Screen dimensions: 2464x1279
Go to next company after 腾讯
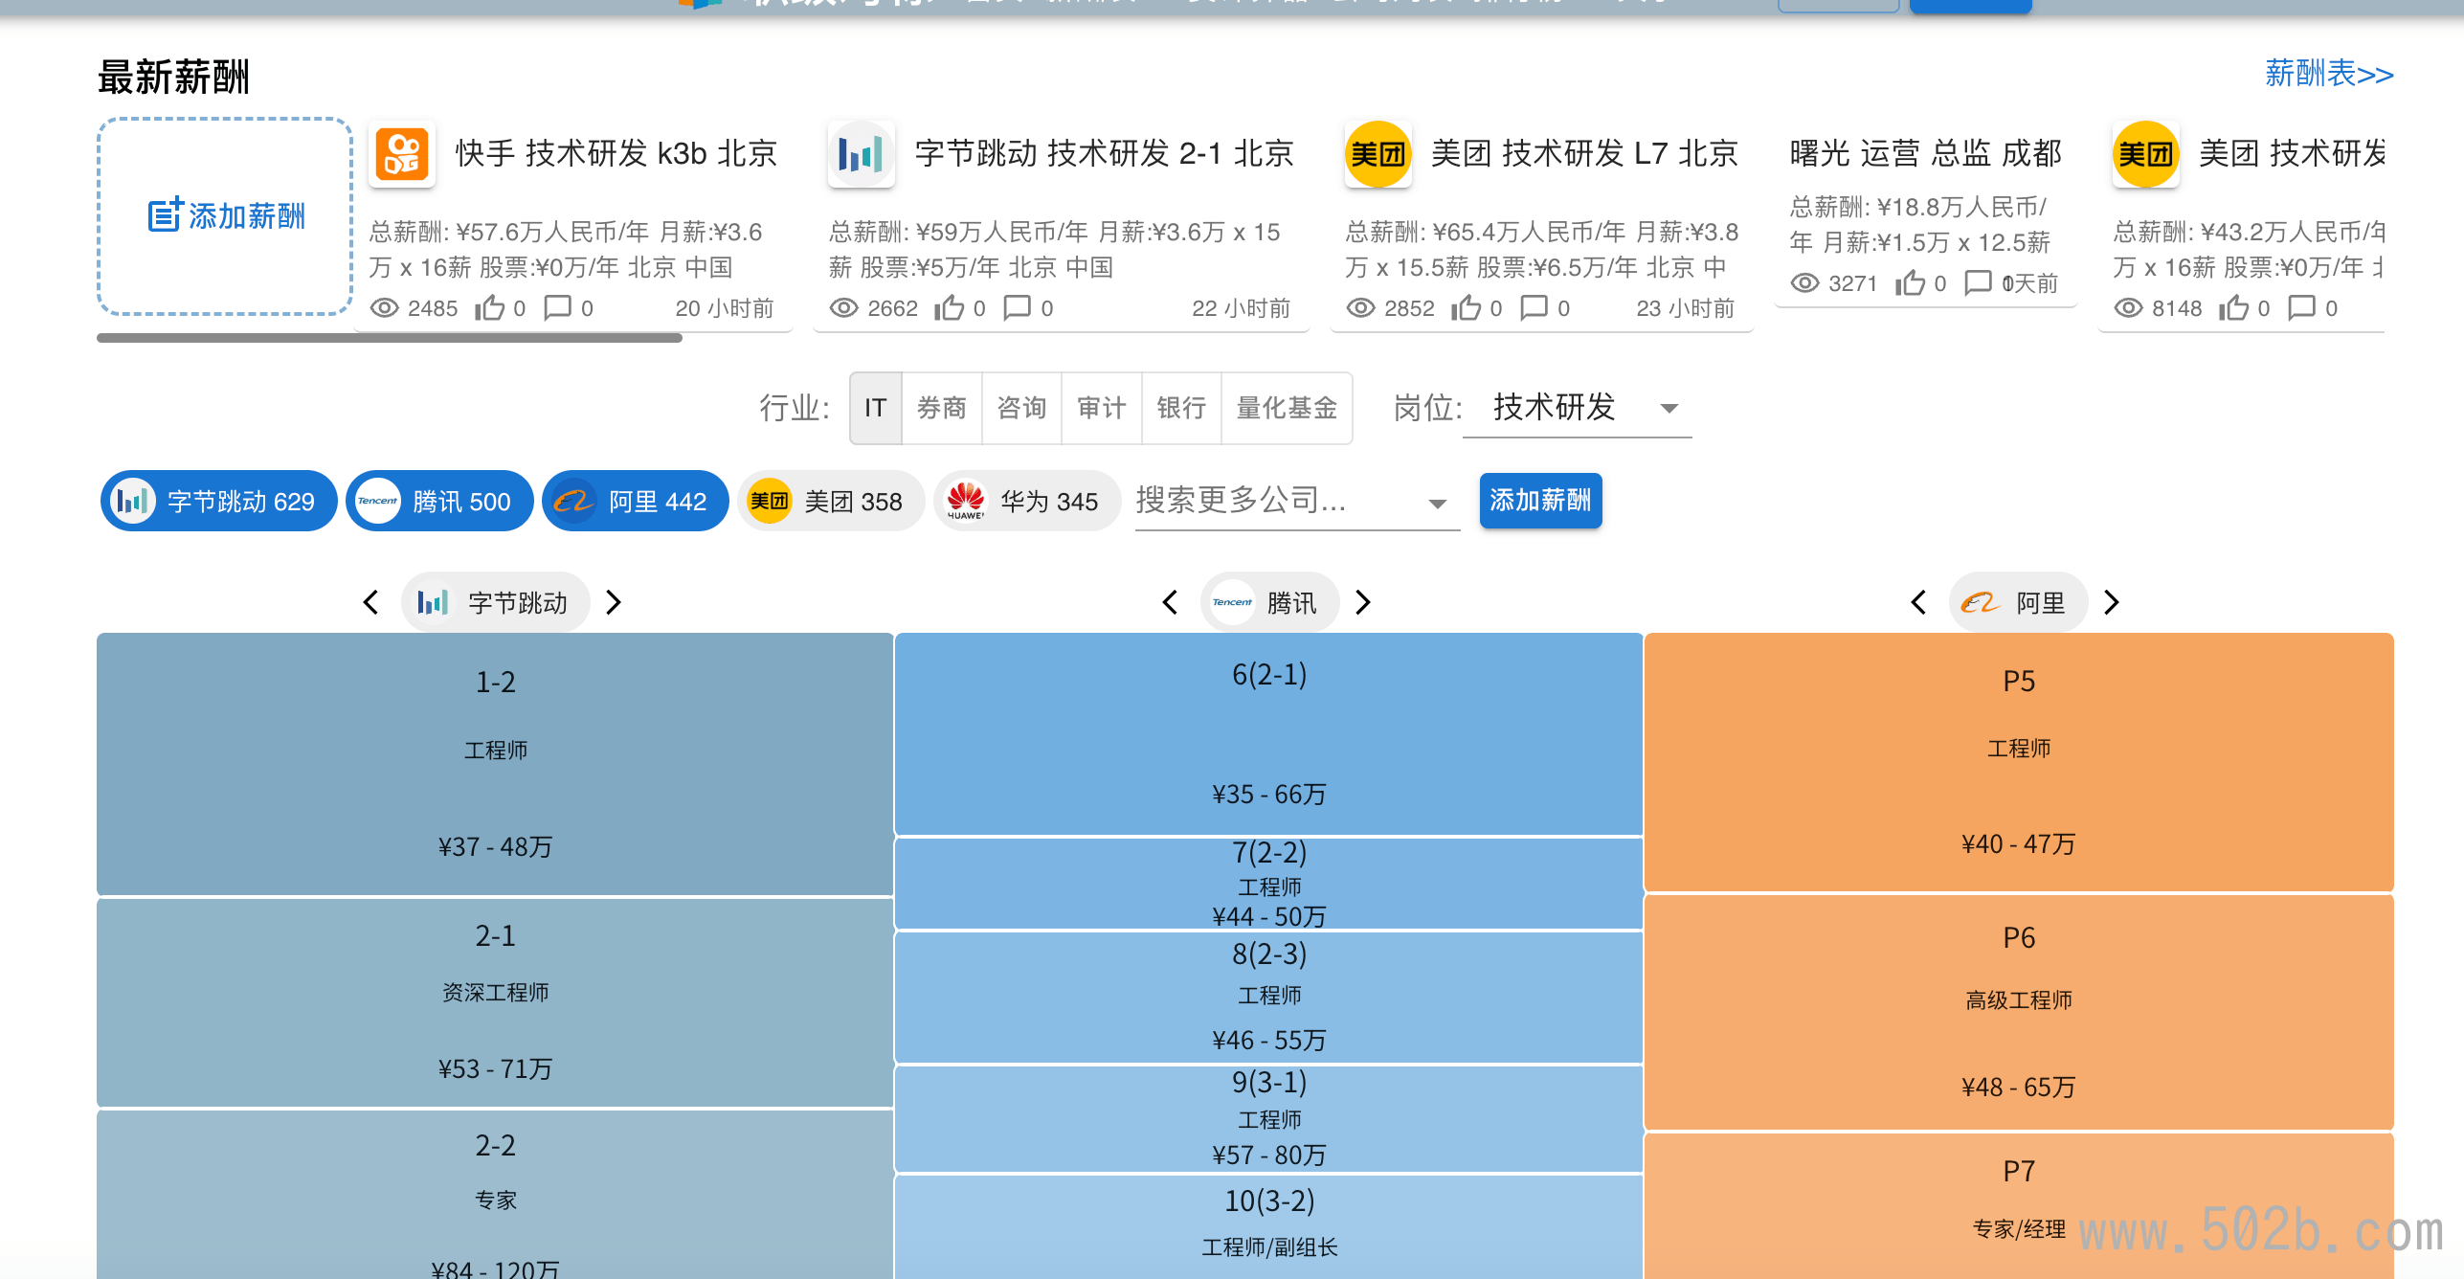pos(1364,602)
